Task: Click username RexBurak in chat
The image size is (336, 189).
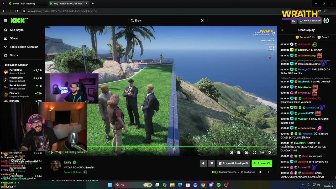Action: (x=304, y=82)
